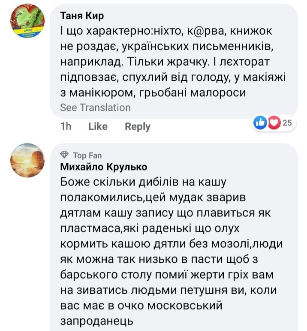Click the 1h comment timestamp

(65, 127)
